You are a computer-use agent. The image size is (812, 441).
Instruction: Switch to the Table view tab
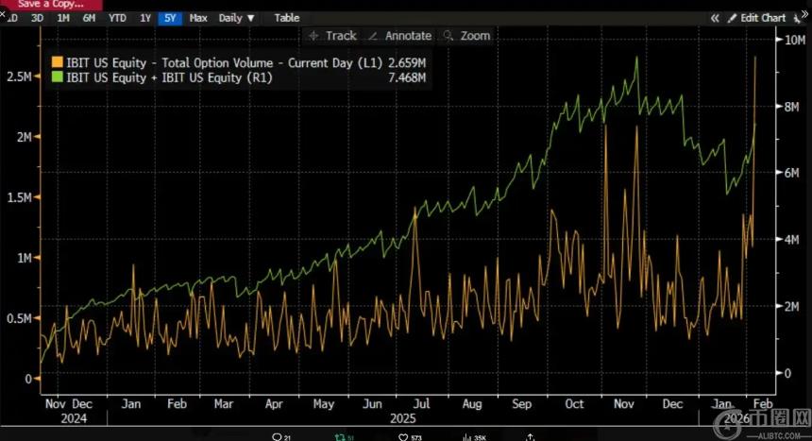[x=286, y=18]
